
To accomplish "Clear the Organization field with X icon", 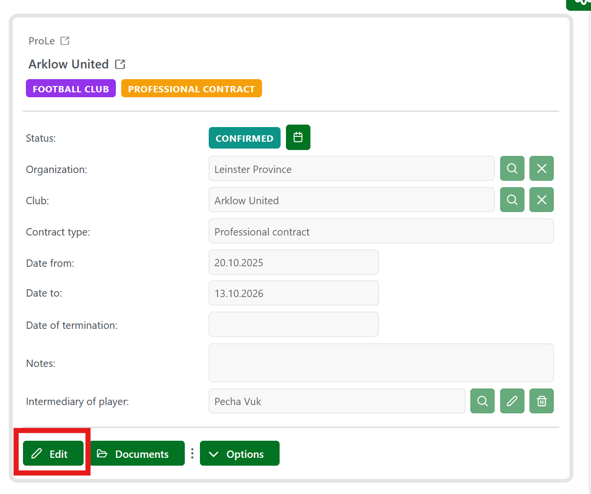I will click(x=541, y=169).
